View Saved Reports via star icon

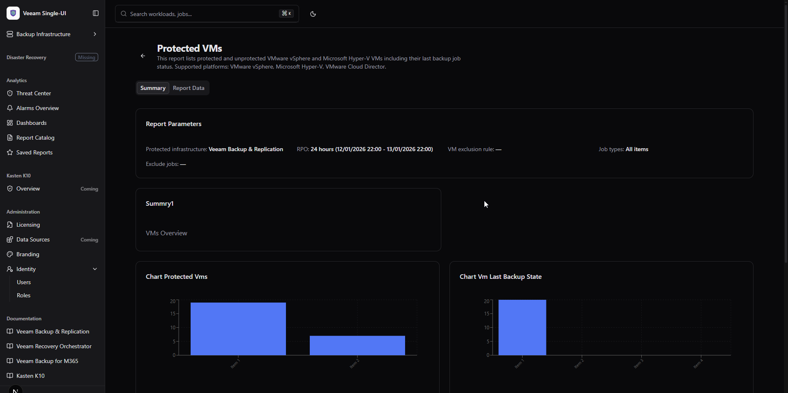(9, 152)
